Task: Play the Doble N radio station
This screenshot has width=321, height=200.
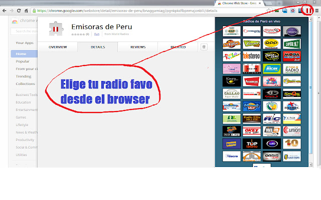Action: point(272,93)
